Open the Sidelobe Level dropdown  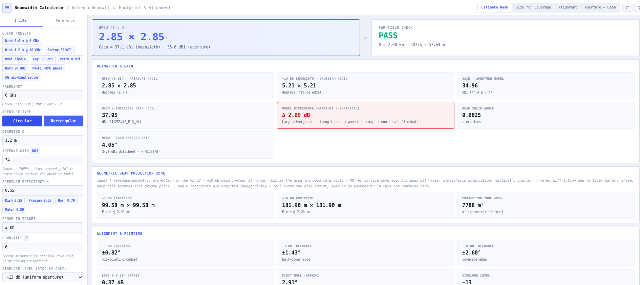coord(43,277)
